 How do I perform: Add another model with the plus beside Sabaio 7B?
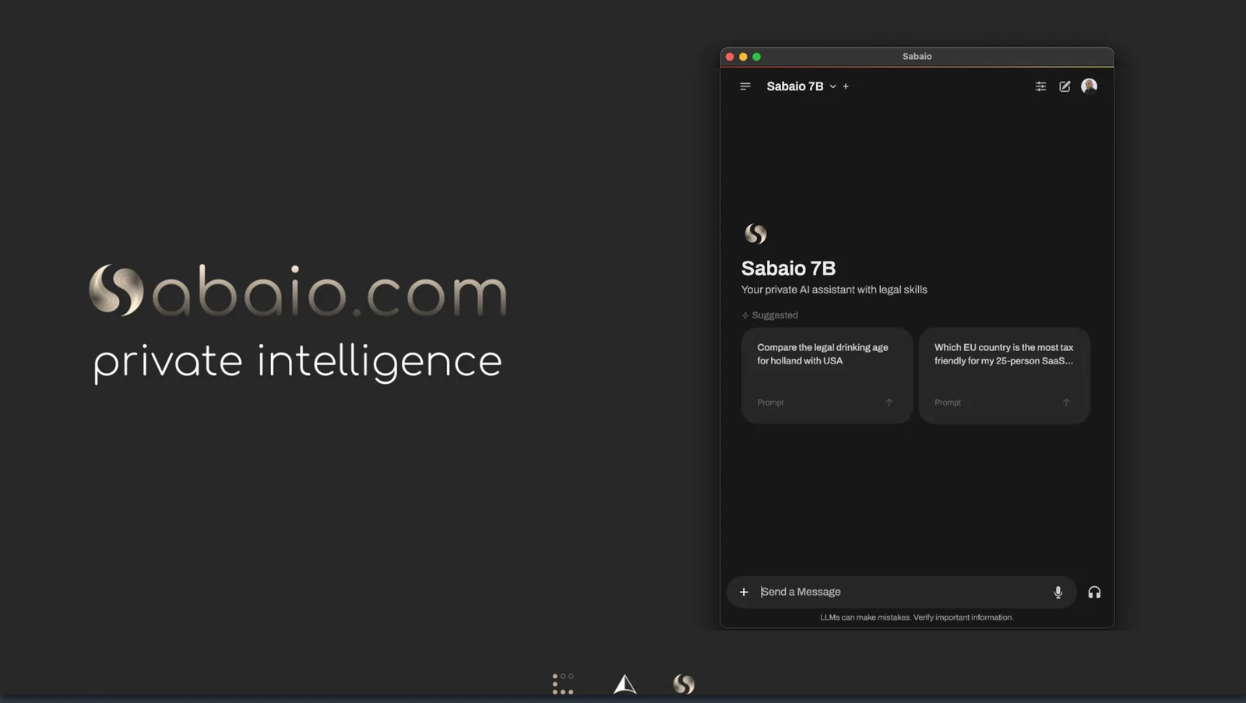point(846,86)
